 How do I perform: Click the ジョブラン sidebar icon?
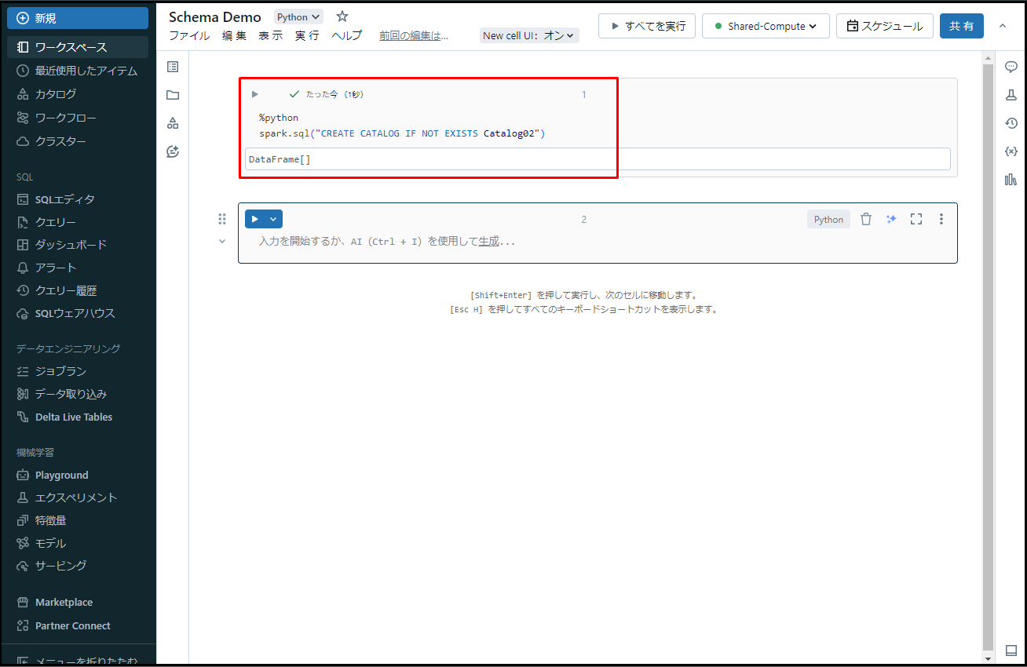(x=23, y=371)
